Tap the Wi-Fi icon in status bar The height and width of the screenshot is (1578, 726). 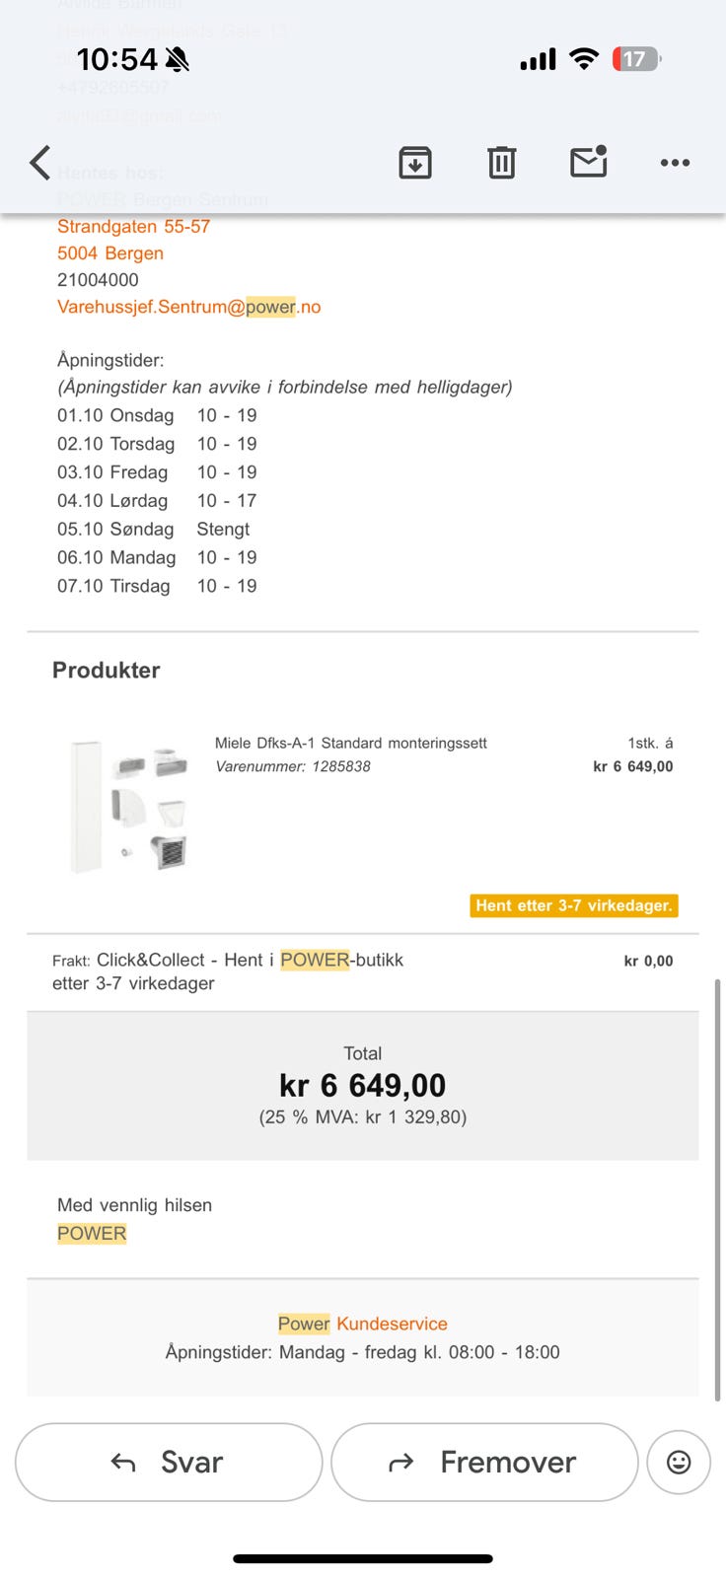pyautogui.click(x=584, y=59)
